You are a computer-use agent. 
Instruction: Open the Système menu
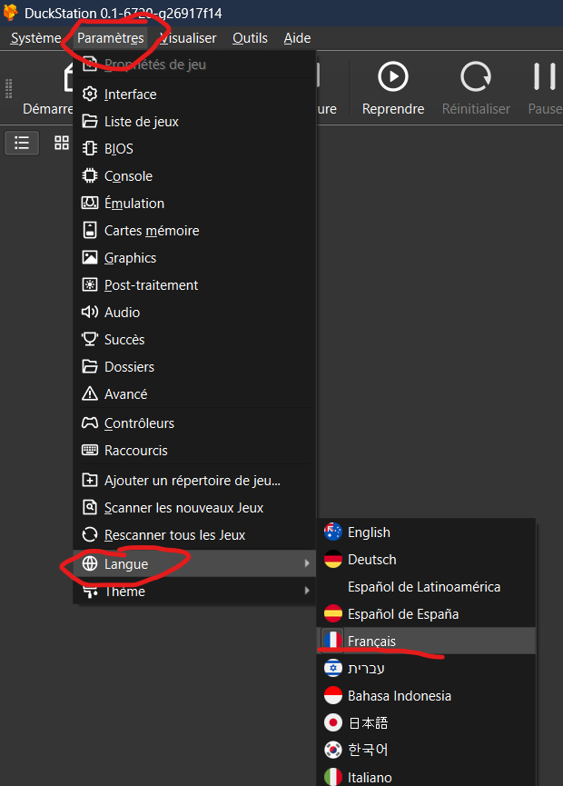[x=35, y=38]
